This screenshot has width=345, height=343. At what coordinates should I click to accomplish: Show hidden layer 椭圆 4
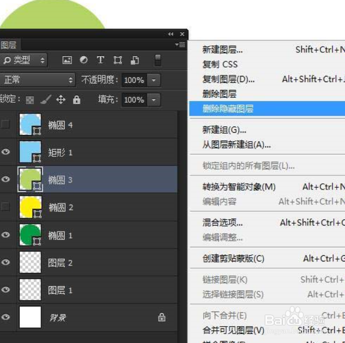click(6, 124)
